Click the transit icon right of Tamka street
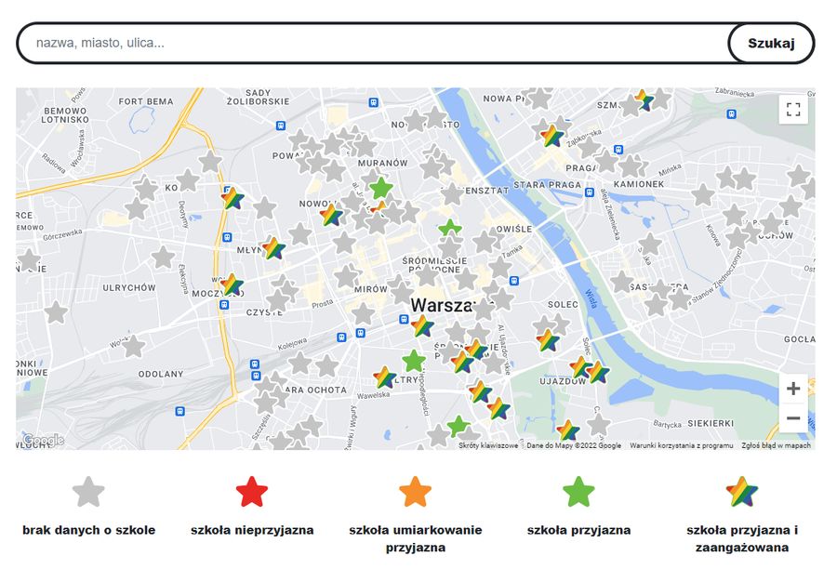 coord(513,280)
